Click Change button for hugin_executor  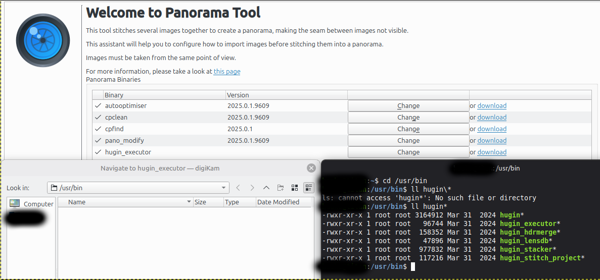(408, 152)
